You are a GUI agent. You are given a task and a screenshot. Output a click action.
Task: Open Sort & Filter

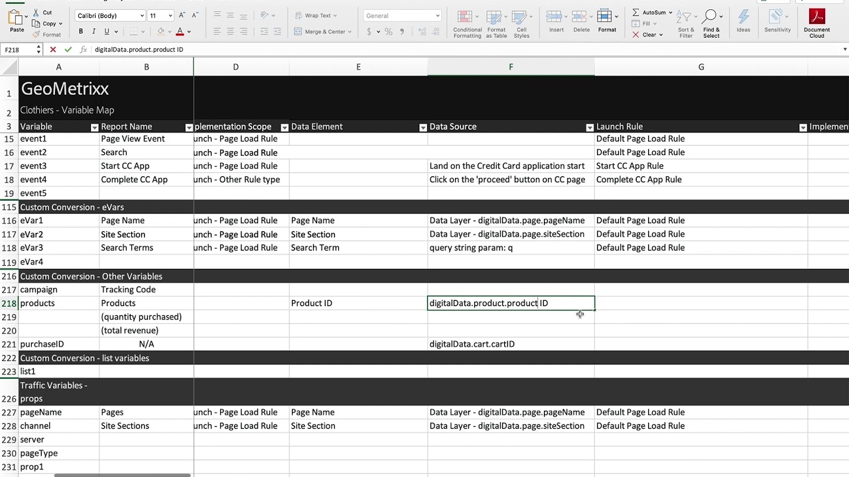pyautogui.click(x=686, y=24)
